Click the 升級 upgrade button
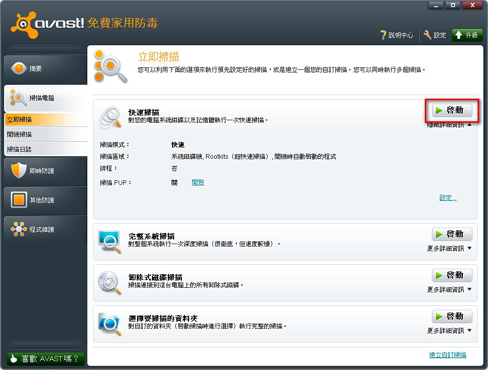Screen dimensions: 488x370 click(467, 35)
